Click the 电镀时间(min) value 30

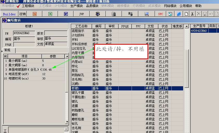(44, 78)
